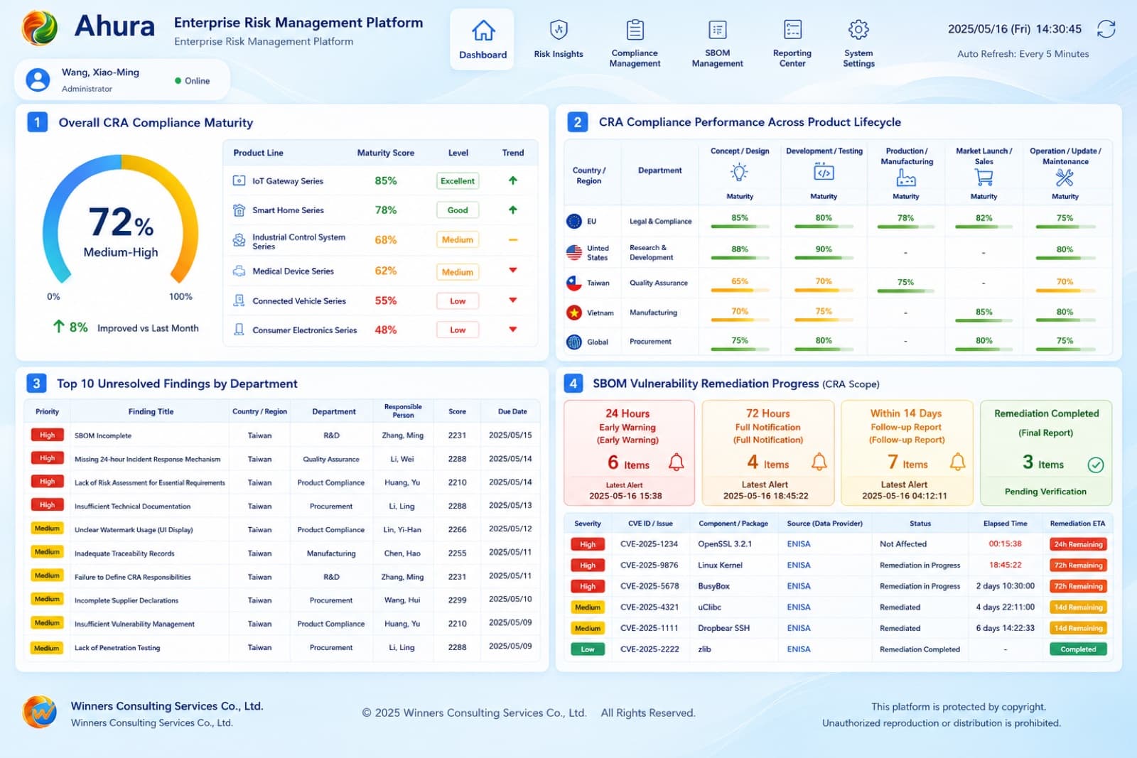Click the Concept / Design lightbulb icon
1137x758 pixels.
pyautogui.click(x=739, y=173)
